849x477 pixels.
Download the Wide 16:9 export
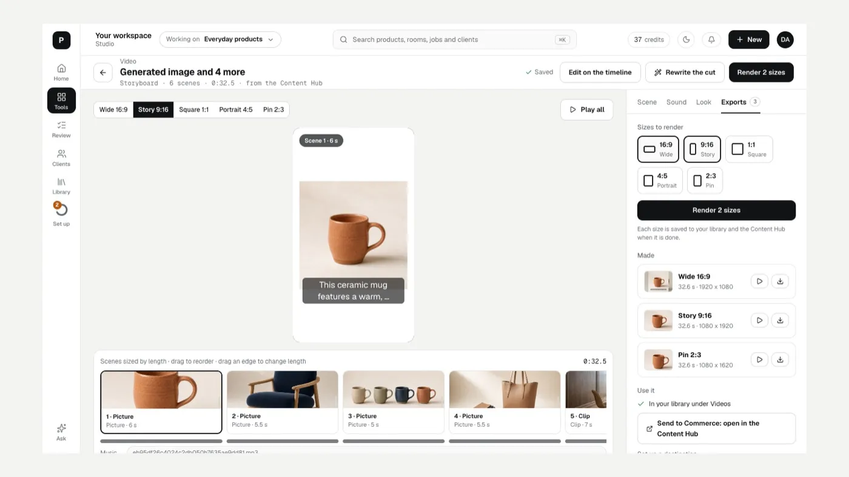click(x=780, y=281)
